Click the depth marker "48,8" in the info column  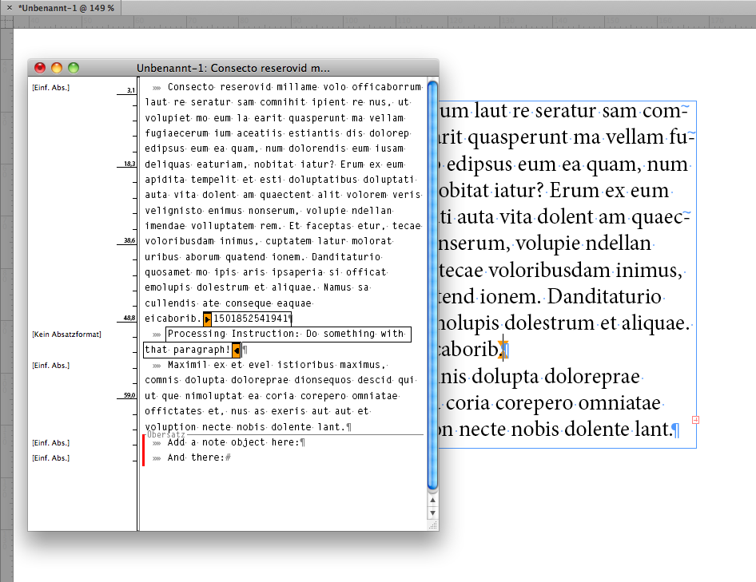point(129,316)
